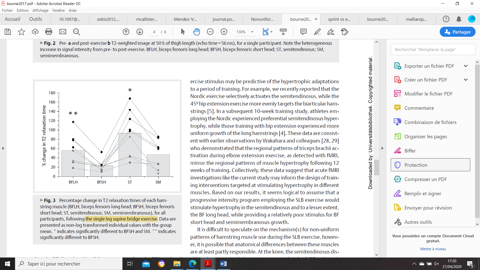The image size is (480, 270).
Task: Open the Protection tool
Action: (x=430, y=165)
